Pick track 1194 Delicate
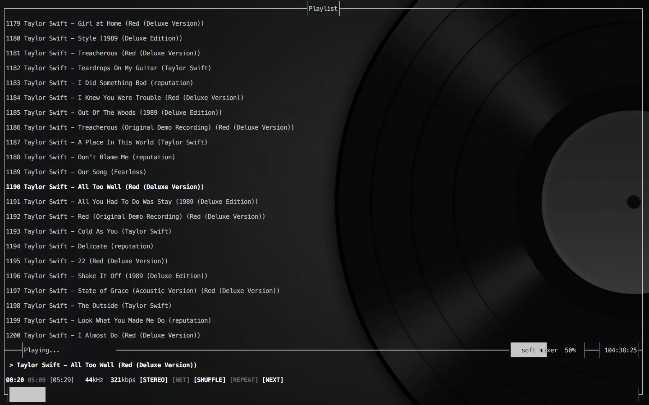The width and height of the screenshot is (649, 405). click(x=79, y=246)
